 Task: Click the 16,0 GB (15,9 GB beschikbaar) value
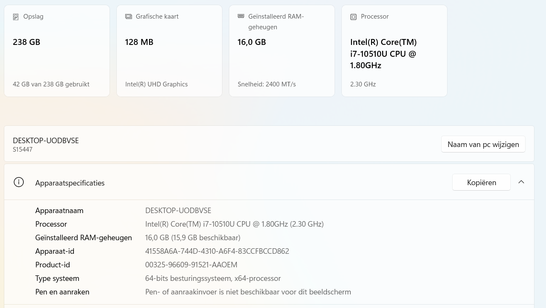[193, 238]
